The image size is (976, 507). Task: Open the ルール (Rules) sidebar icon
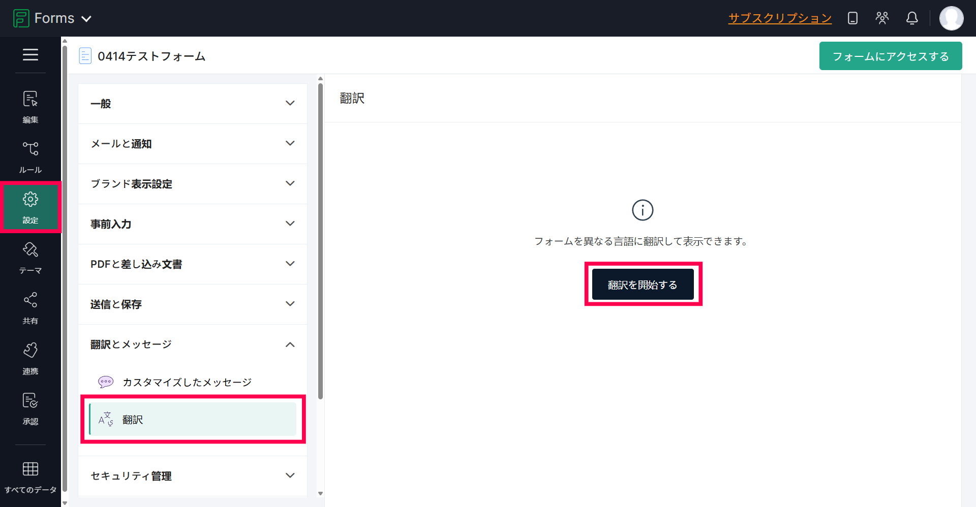30,156
